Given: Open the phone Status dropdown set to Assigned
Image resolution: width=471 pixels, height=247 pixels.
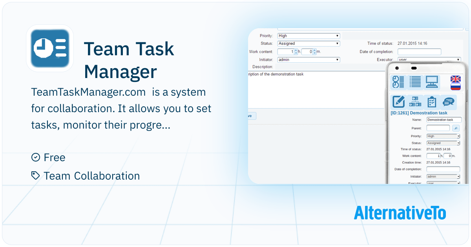Looking at the screenshot, I should pyautogui.click(x=443, y=143).
